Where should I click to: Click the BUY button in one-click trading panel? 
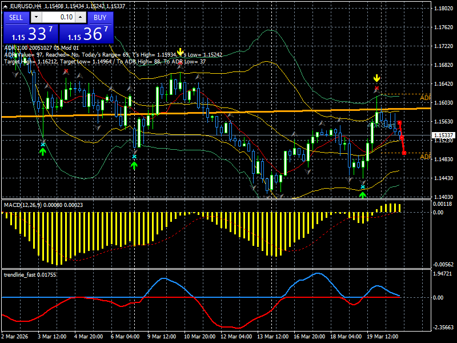[x=99, y=18]
